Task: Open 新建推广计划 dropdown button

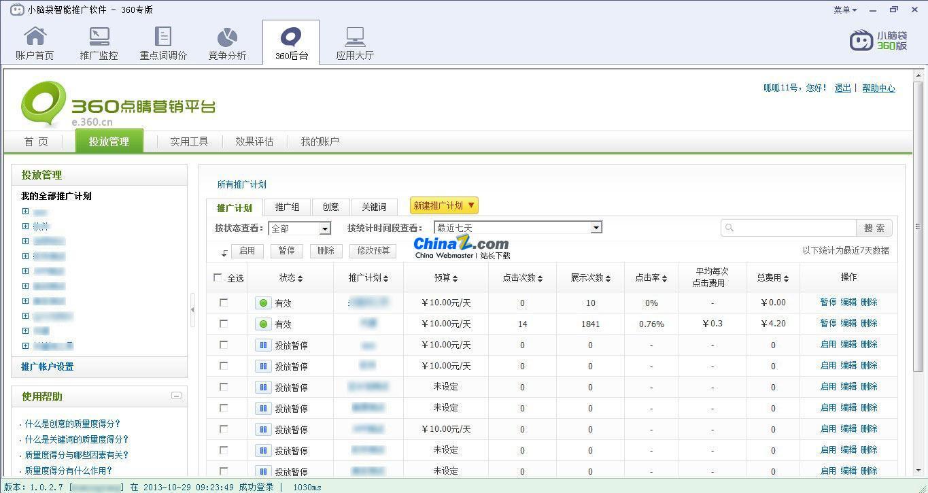Action: coord(444,205)
